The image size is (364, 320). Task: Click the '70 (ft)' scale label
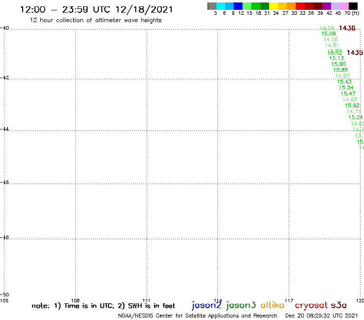352,13
